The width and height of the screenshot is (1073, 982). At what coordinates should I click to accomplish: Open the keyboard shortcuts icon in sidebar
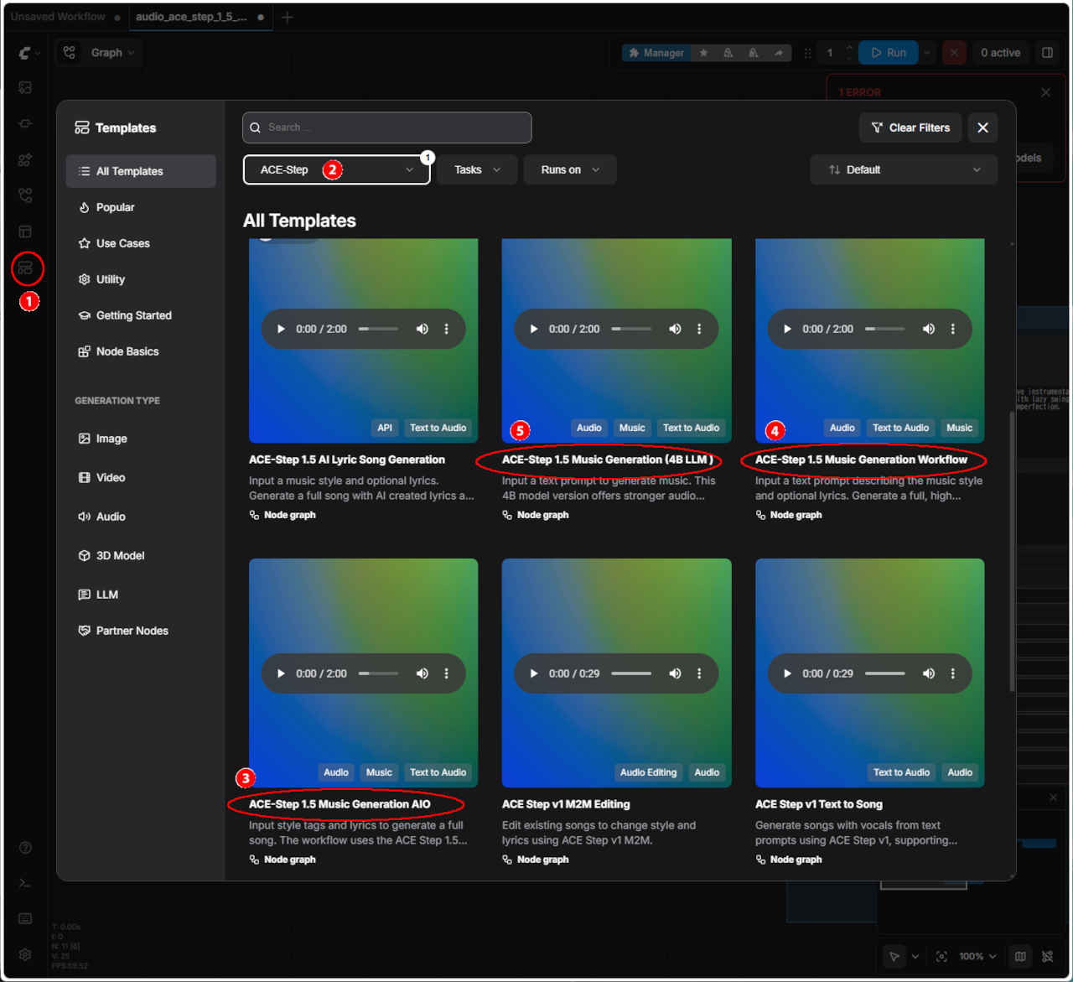coord(25,918)
